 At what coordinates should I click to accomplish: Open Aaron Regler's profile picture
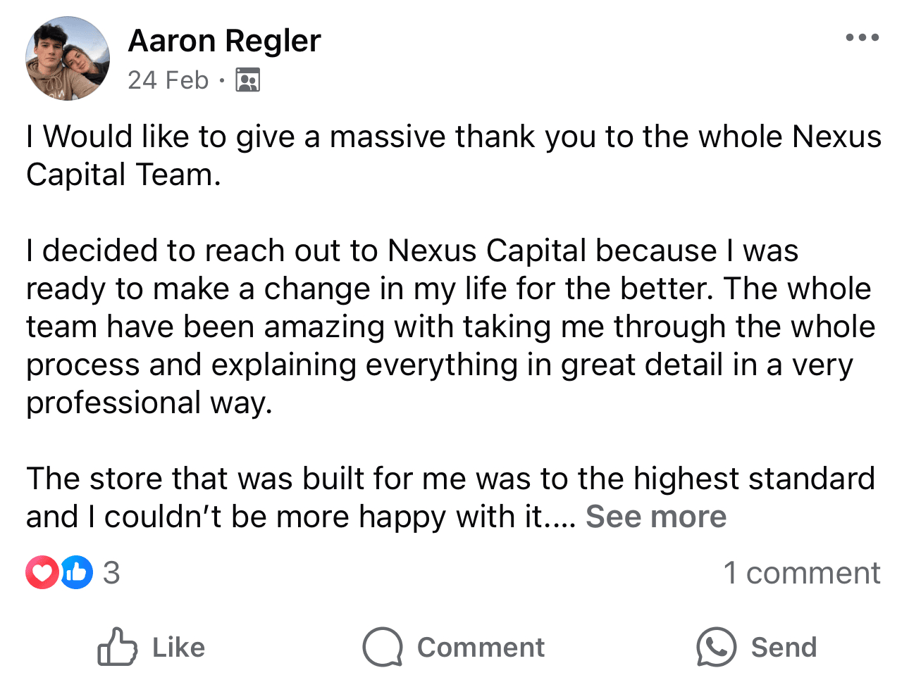click(68, 59)
